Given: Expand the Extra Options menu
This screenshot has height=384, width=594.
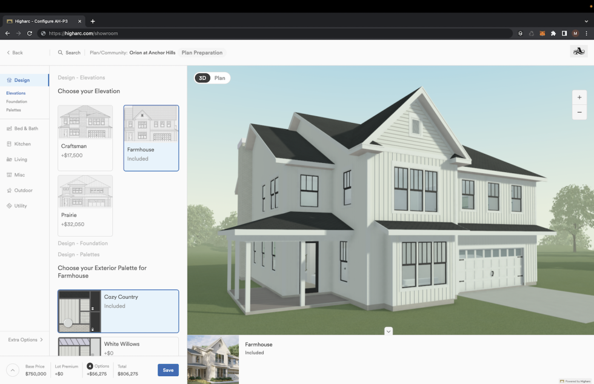Looking at the screenshot, I should coord(25,340).
